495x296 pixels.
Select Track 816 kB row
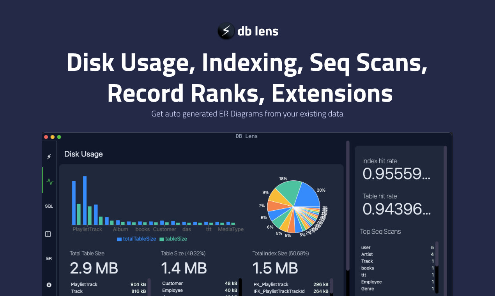[108, 291]
